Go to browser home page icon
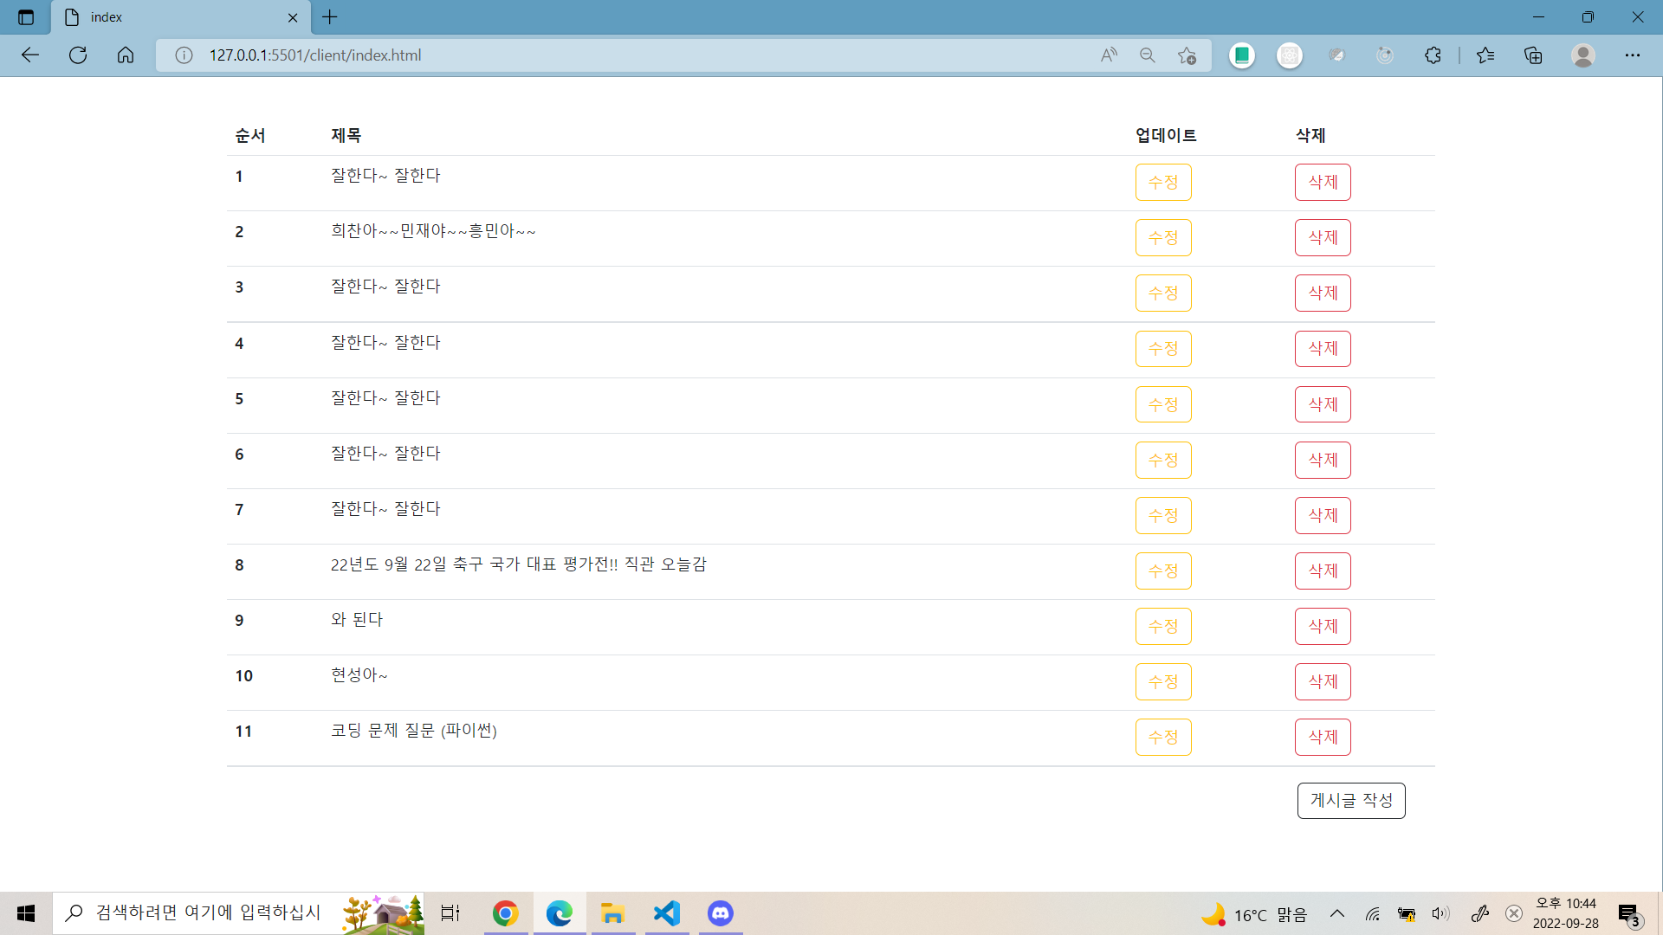1663x935 pixels. coord(126,55)
